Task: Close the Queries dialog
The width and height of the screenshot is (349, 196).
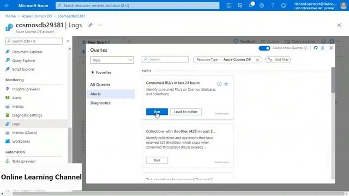Action: [331, 48]
